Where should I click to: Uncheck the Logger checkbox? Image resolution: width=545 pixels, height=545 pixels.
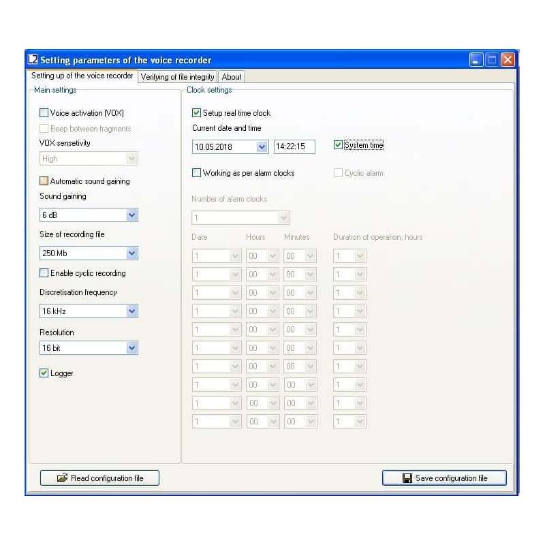[x=44, y=373]
